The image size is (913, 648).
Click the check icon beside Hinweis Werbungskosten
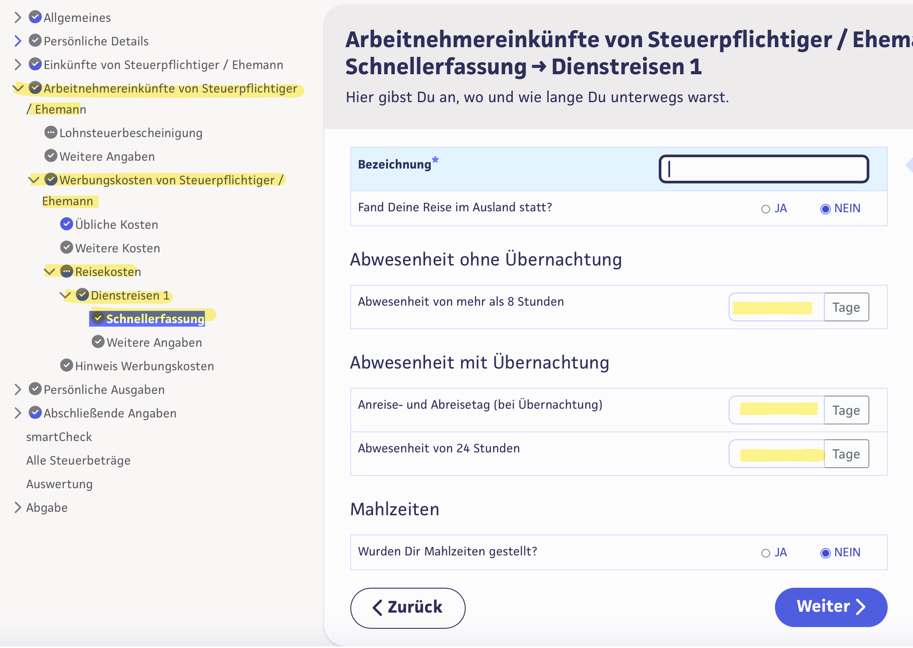tap(66, 365)
